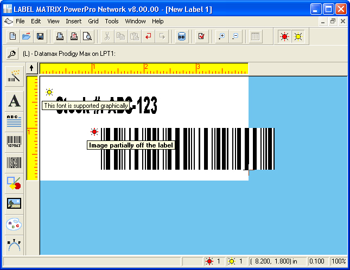Click the document control menu icon

pos(9,21)
